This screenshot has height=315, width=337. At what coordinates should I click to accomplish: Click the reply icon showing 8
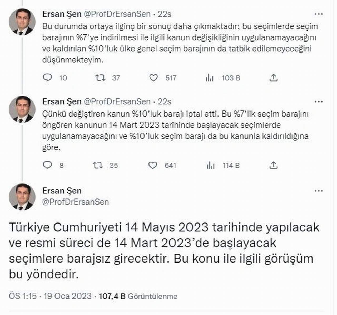click(48, 166)
